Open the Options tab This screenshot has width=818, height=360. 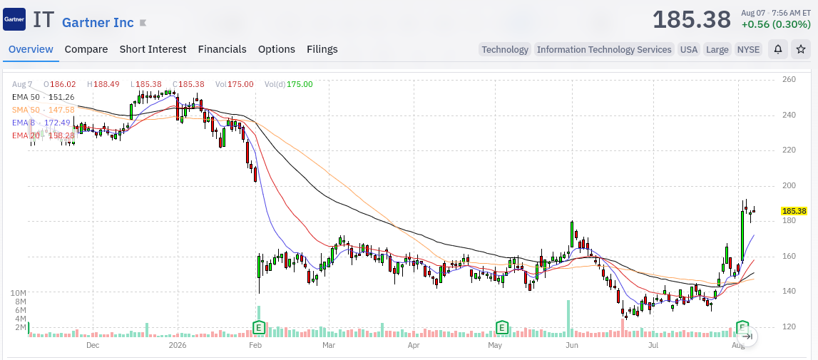click(x=277, y=49)
